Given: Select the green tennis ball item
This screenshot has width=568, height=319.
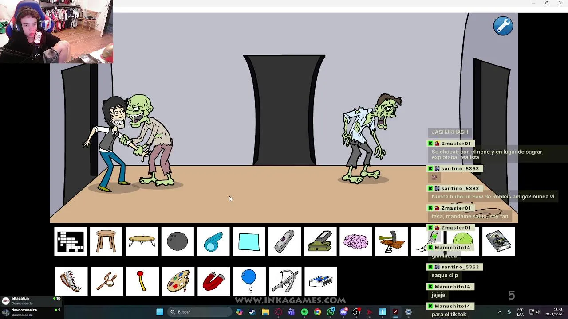Looking at the screenshot, I should (x=463, y=241).
